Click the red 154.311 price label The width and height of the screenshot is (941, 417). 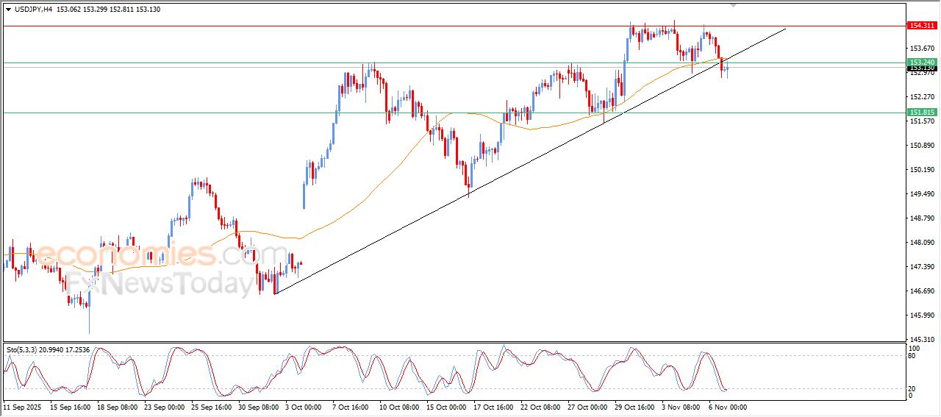pyautogui.click(x=922, y=26)
